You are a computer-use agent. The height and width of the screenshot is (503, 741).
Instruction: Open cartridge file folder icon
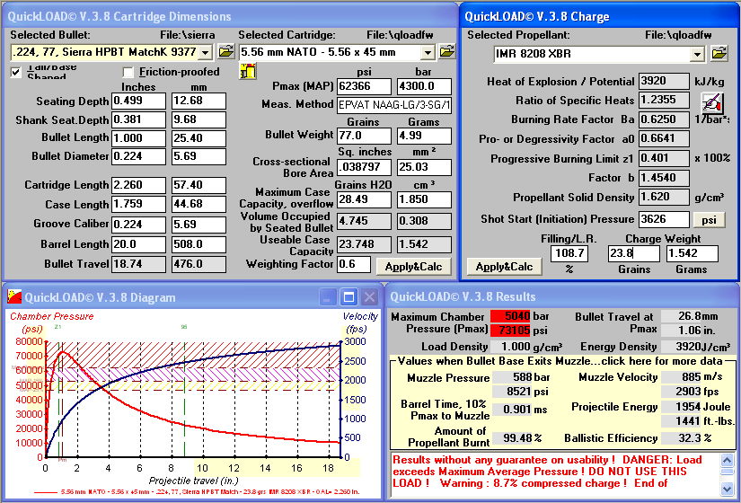click(x=448, y=53)
